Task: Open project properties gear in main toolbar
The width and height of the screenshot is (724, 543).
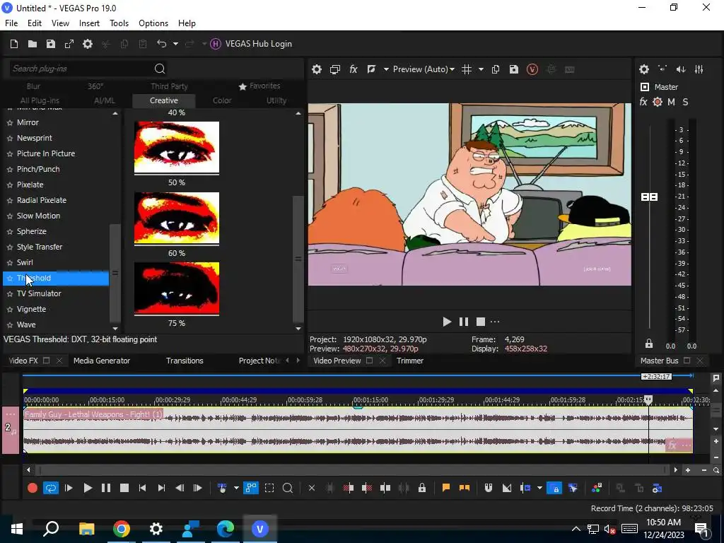Action: 87,44
